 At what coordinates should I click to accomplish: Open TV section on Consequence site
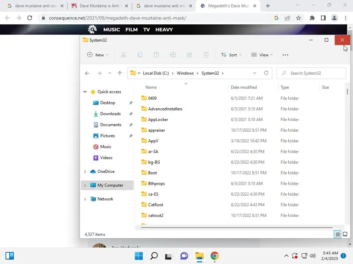(147, 30)
